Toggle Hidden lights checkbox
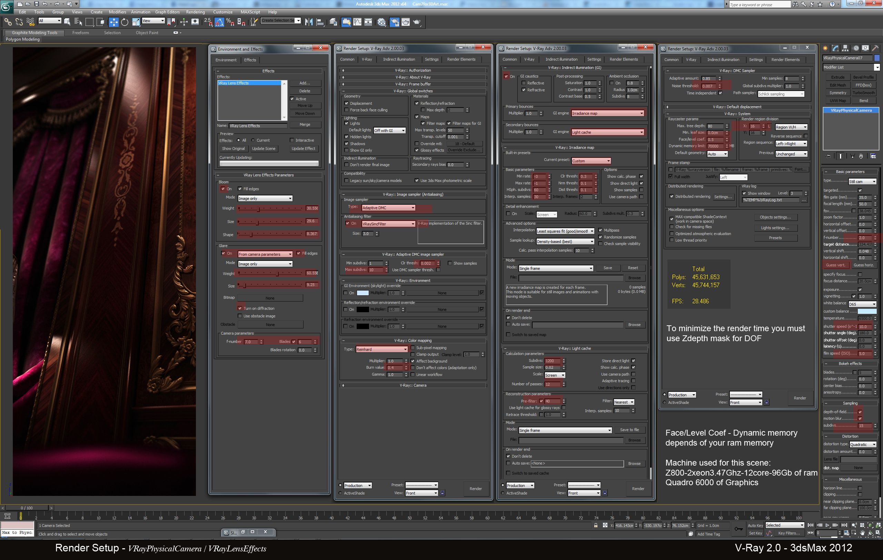The image size is (883, 560). point(347,137)
